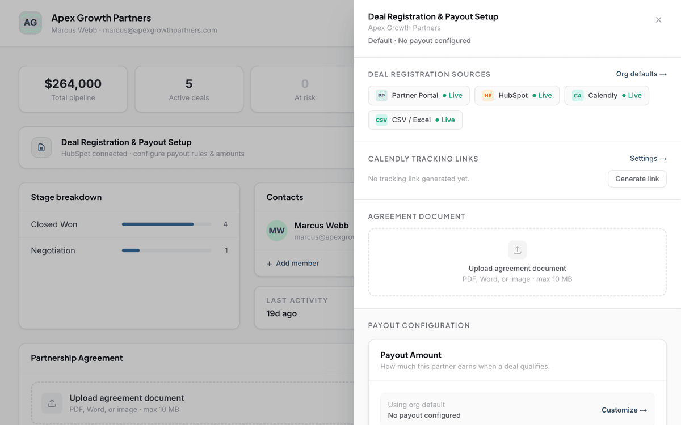Click the MW contact avatar

(276, 231)
